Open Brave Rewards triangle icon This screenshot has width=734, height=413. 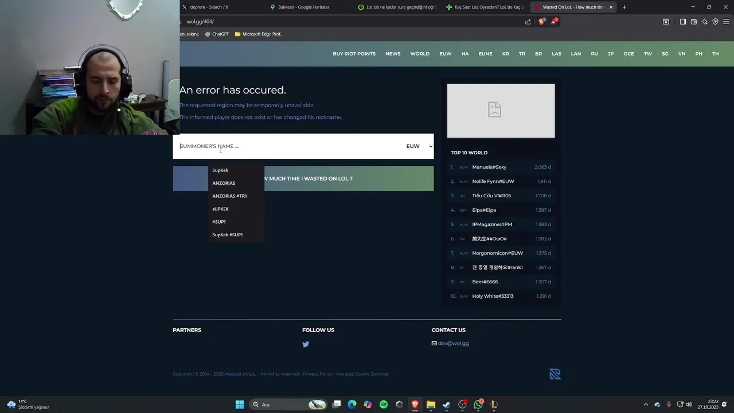click(554, 22)
